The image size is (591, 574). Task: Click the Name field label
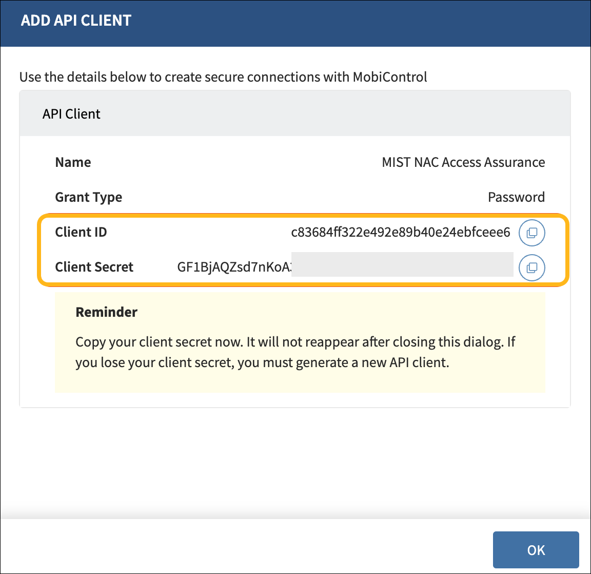[x=73, y=162]
